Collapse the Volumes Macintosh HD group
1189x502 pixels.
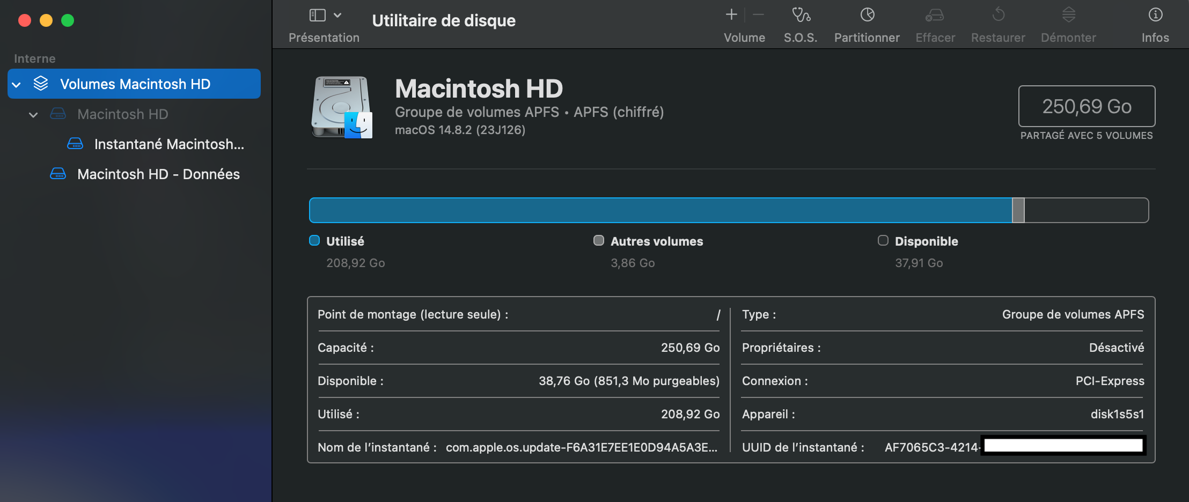click(17, 85)
